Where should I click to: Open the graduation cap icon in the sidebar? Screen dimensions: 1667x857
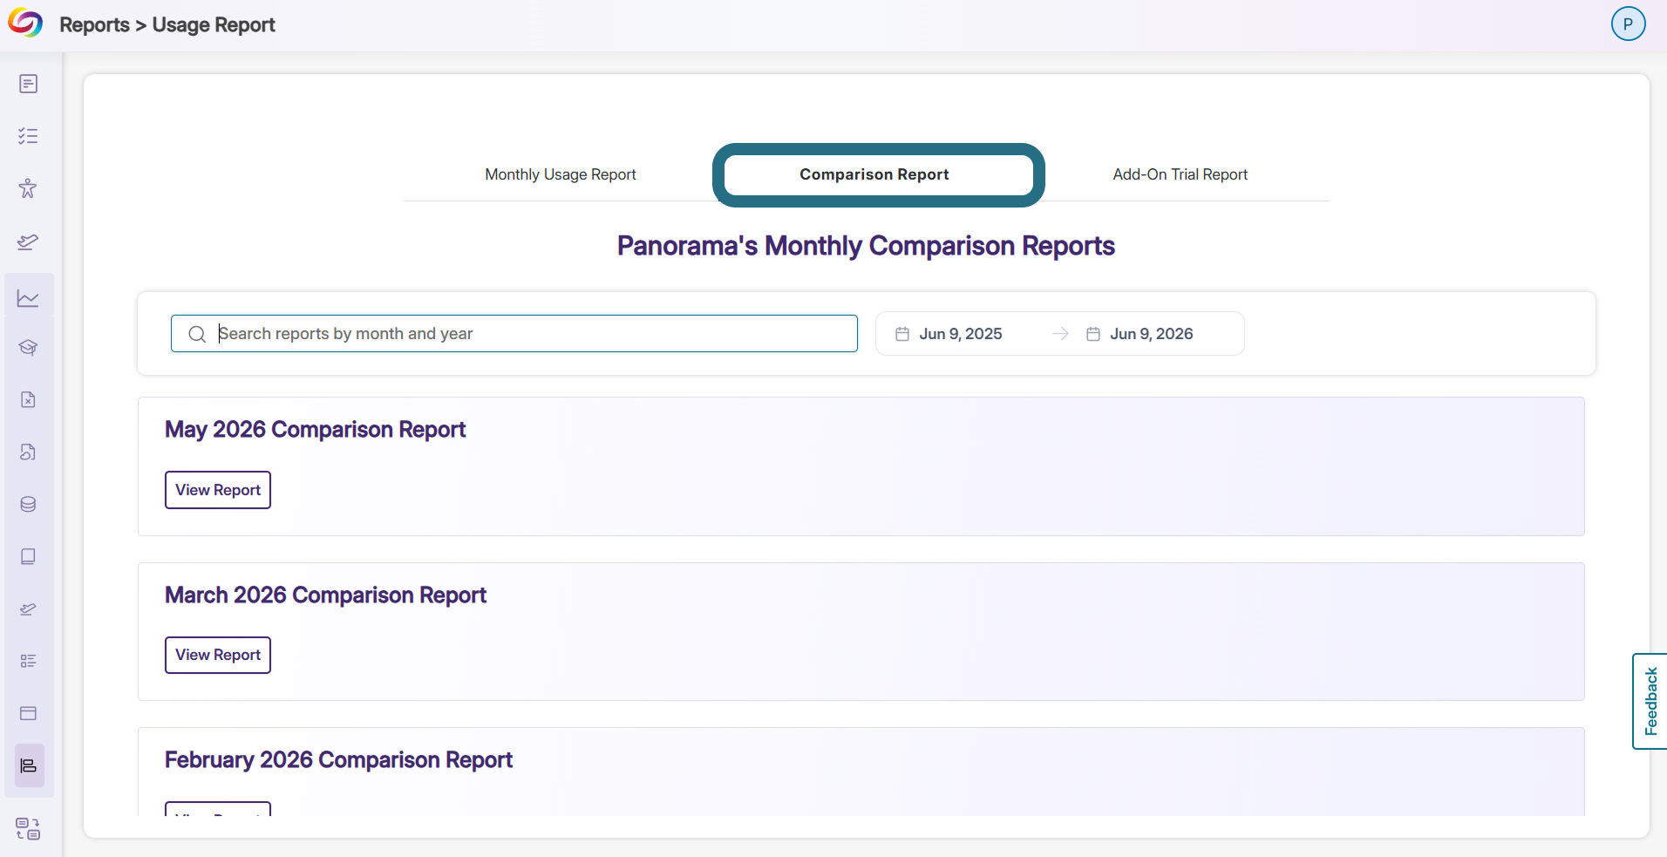pyautogui.click(x=28, y=347)
